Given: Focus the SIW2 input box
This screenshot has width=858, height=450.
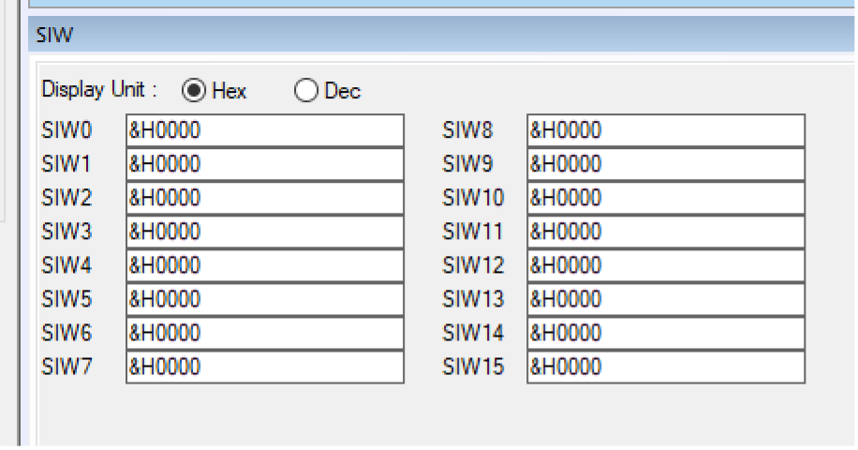Looking at the screenshot, I should tap(264, 199).
